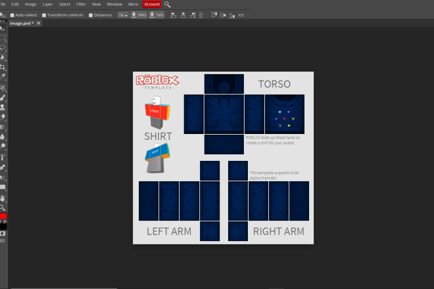This screenshot has width=434, height=289.
Task: Open the Image menu
Action: 31,4
